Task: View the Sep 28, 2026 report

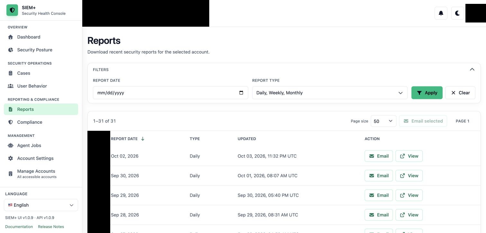Action: (409, 215)
